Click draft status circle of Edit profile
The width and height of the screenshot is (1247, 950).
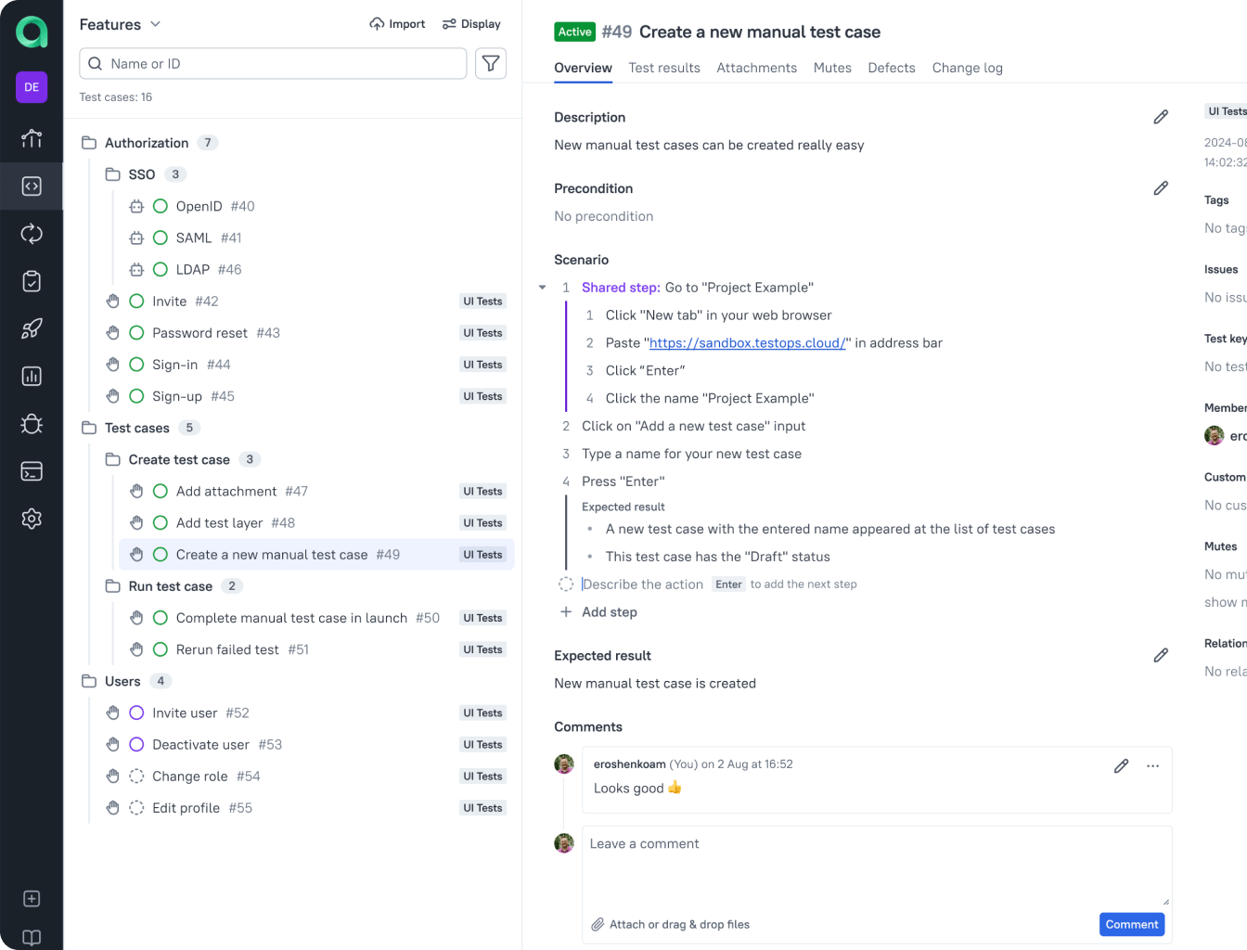136,808
